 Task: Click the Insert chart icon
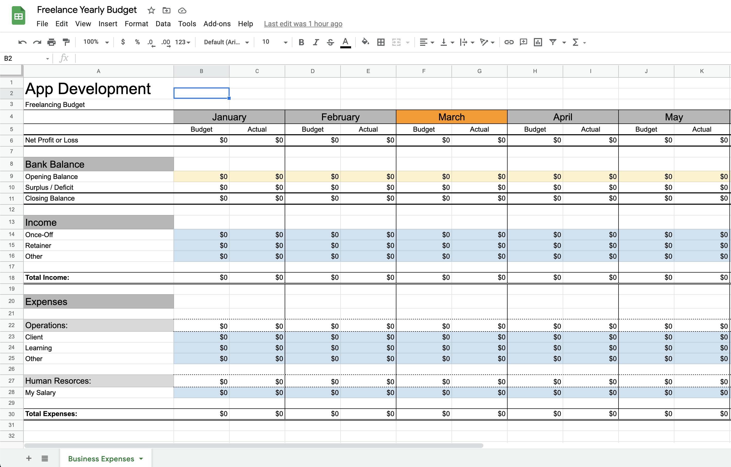coord(538,42)
